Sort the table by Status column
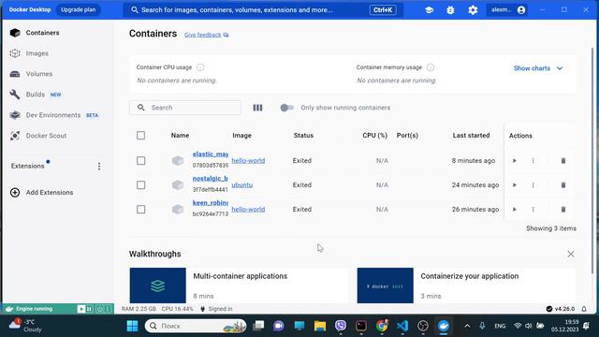The width and height of the screenshot is (599, 337). click(303, 136)
